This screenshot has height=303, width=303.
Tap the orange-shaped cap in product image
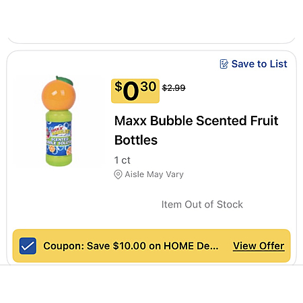(59, 94)
